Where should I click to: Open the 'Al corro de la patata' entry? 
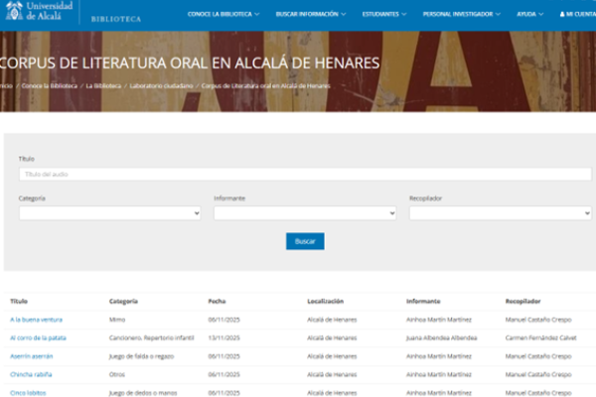tap(38, 337)
